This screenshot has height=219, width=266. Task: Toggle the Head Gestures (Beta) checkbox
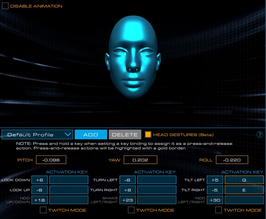tap(148, 134)
